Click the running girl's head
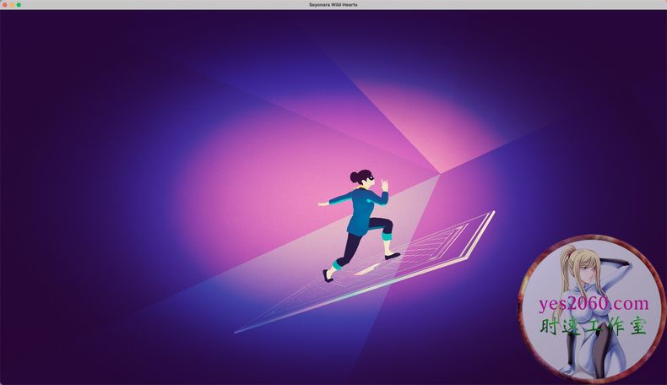This screenshot has width=667, height=385. (361, 178)
